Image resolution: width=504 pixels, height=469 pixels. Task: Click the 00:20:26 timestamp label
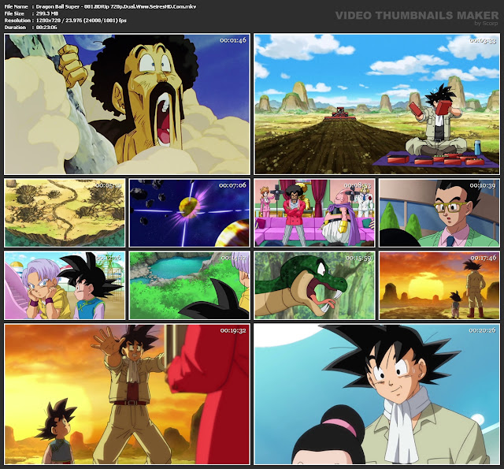pos(483,330)
